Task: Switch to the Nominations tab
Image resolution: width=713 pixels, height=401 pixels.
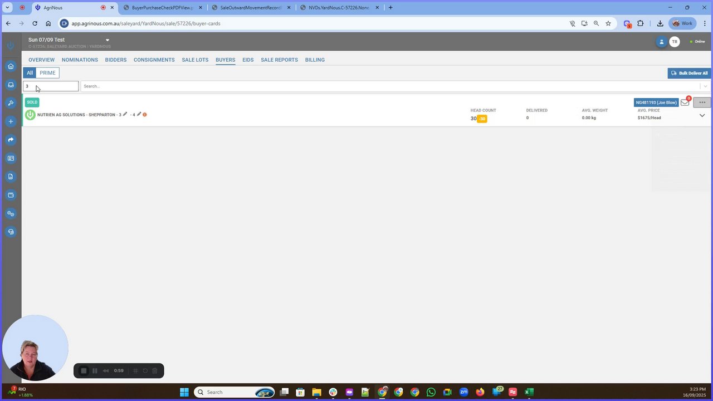Action: coord(80,60)
